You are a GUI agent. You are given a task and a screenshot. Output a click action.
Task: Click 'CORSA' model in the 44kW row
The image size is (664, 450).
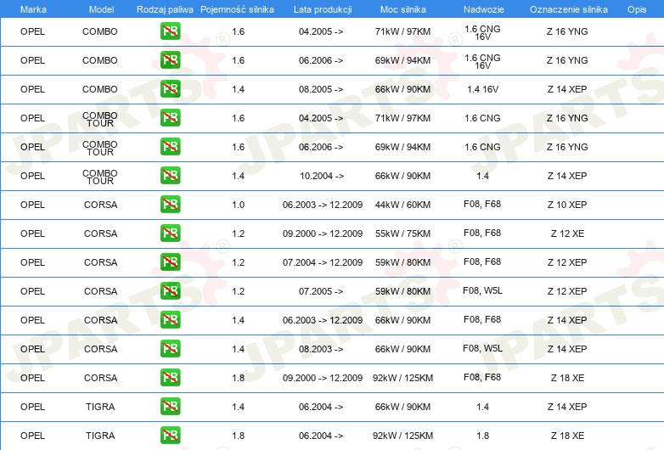tap(100, 205)
